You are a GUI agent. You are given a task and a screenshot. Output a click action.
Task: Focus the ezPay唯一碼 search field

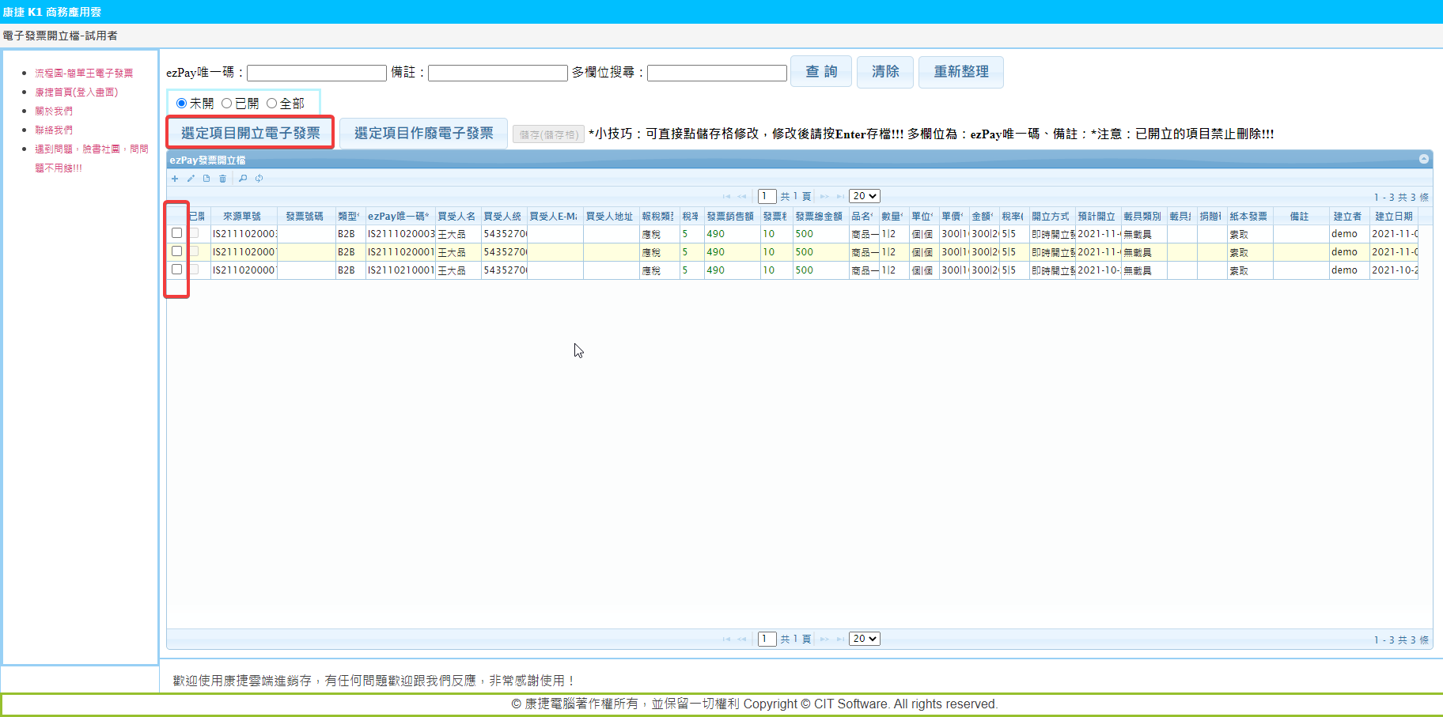pyautogui.click(x=316, y=73)
